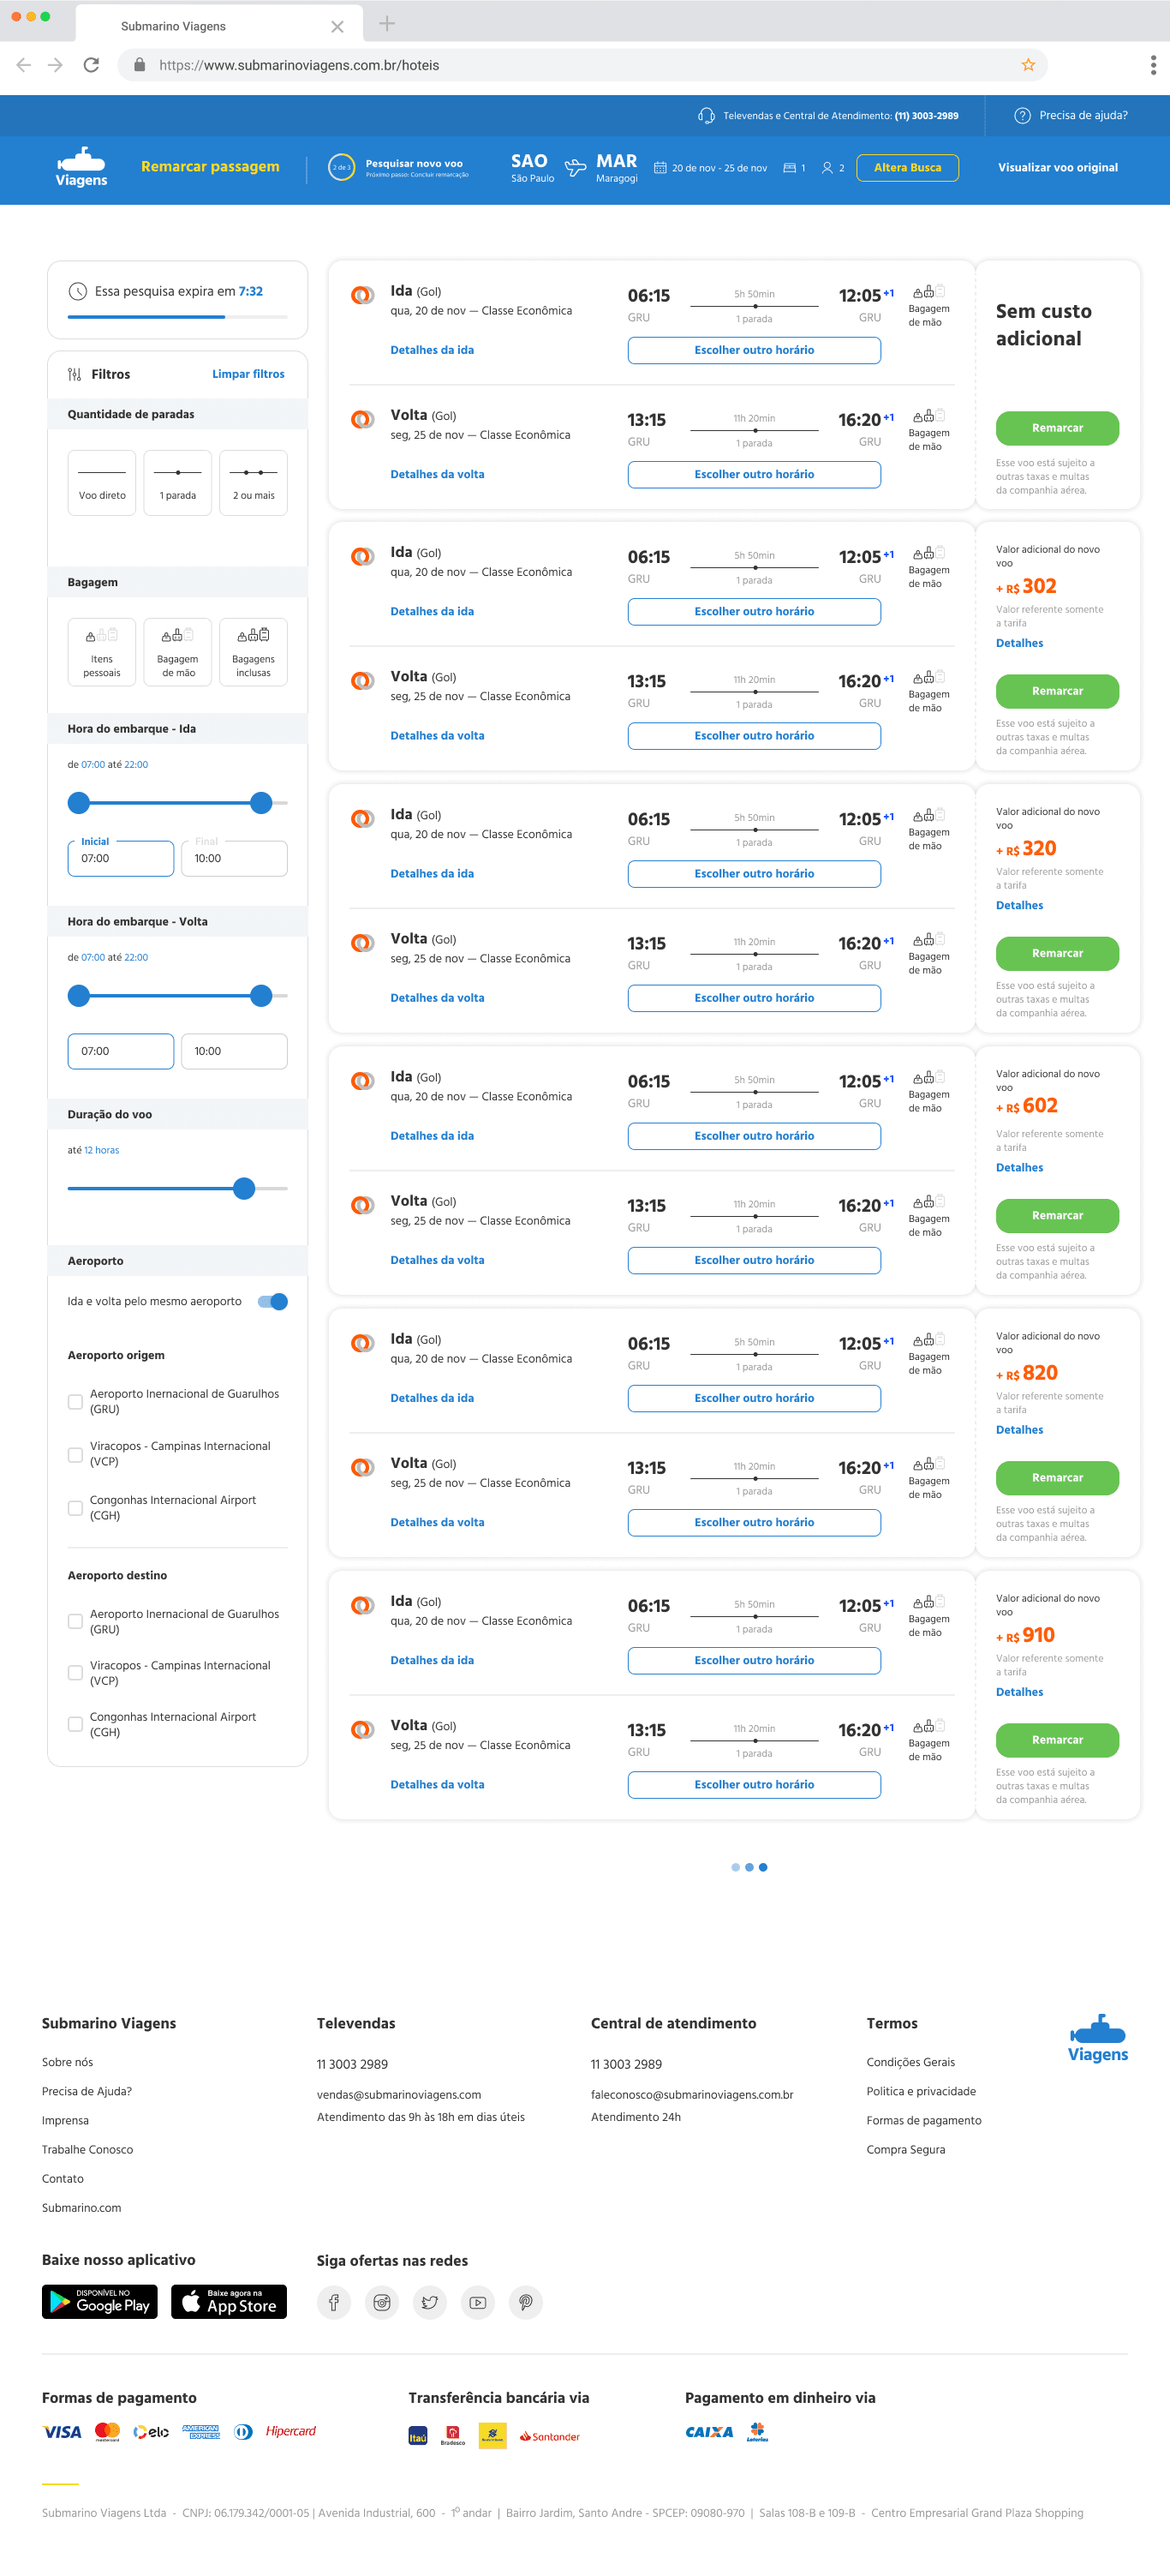Click the Pinterest icon in footer
The height and width of the screenshot is (2576, 1170).
point(526,2302)
